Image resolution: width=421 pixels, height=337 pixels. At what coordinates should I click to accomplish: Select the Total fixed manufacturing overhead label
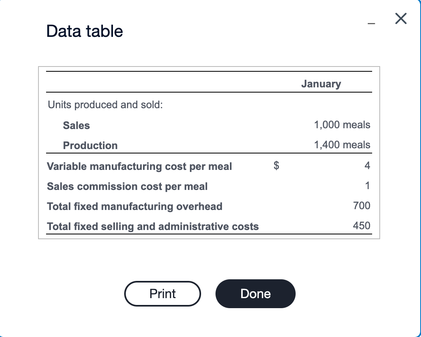[135, 206]
